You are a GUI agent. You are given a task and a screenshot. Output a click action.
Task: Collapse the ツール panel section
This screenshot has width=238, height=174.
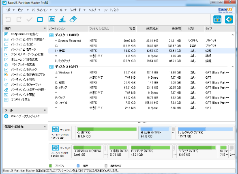coord(45,110)
